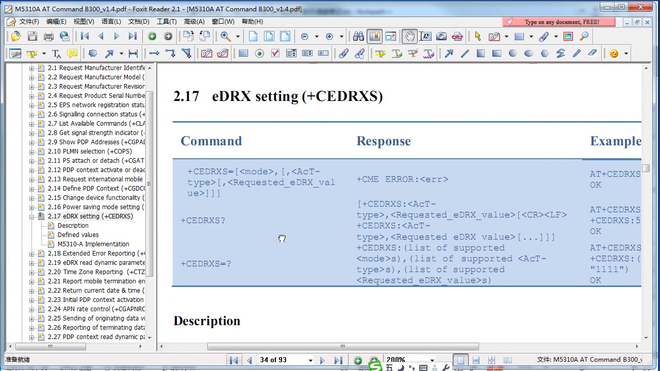This screenshot has height=371, width=660.
Task: Expand the 2.1 Request Manufacturer bookmark node
Action: point(32,68)
